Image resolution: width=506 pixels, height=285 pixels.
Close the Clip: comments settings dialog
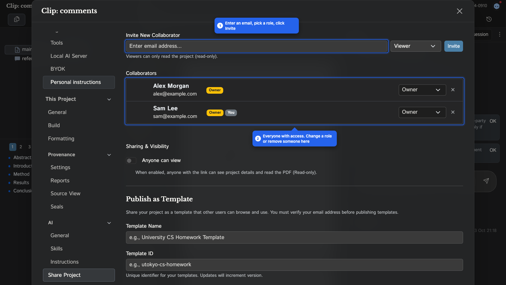tap(460, 11)
